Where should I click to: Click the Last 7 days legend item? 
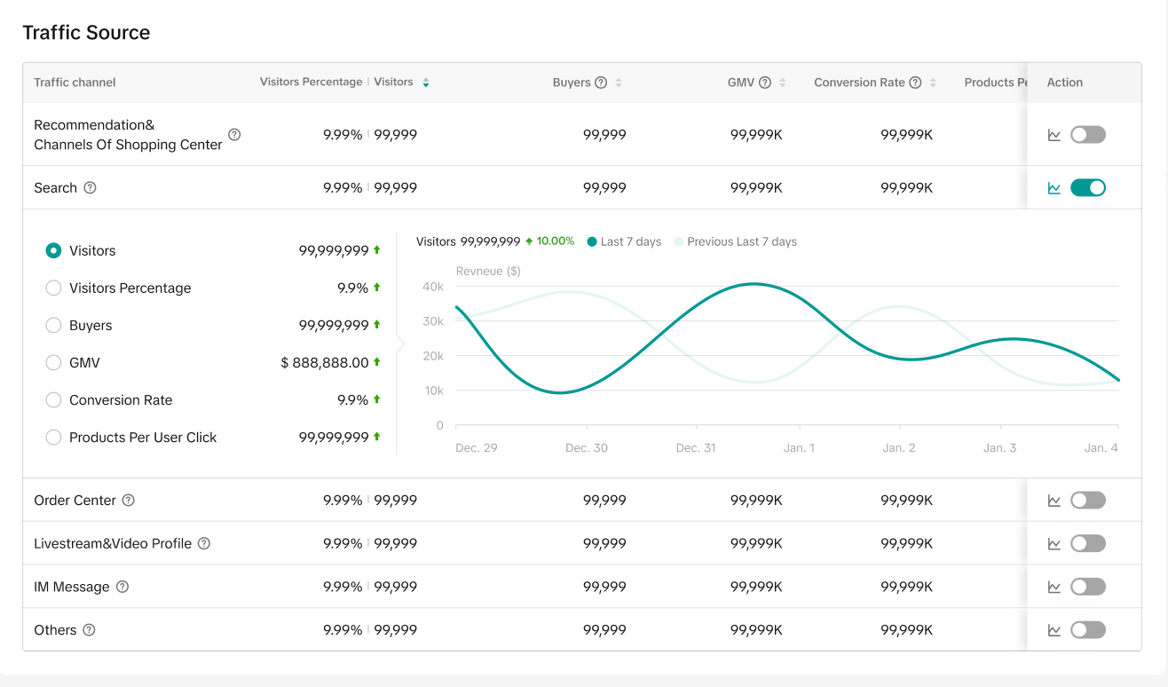[x=624, y=241]
